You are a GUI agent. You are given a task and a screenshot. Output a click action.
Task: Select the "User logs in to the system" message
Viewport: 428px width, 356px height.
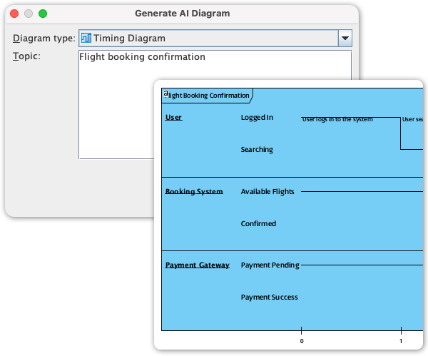coord(337,119)
